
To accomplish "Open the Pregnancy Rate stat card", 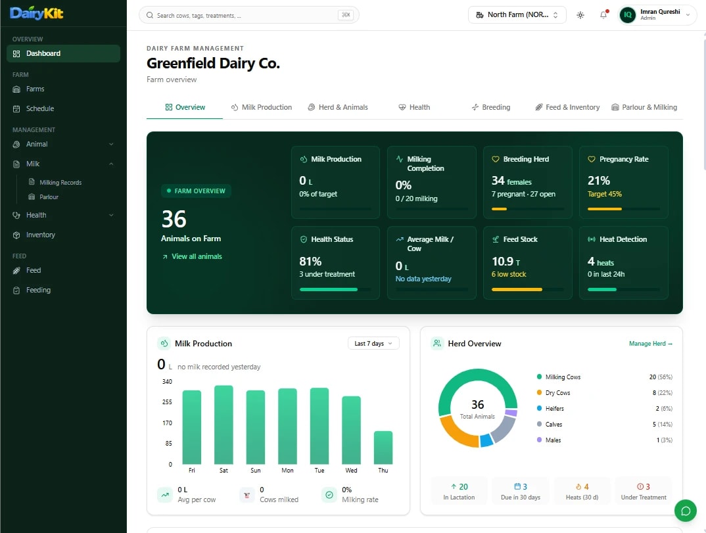I will [624, 182].
